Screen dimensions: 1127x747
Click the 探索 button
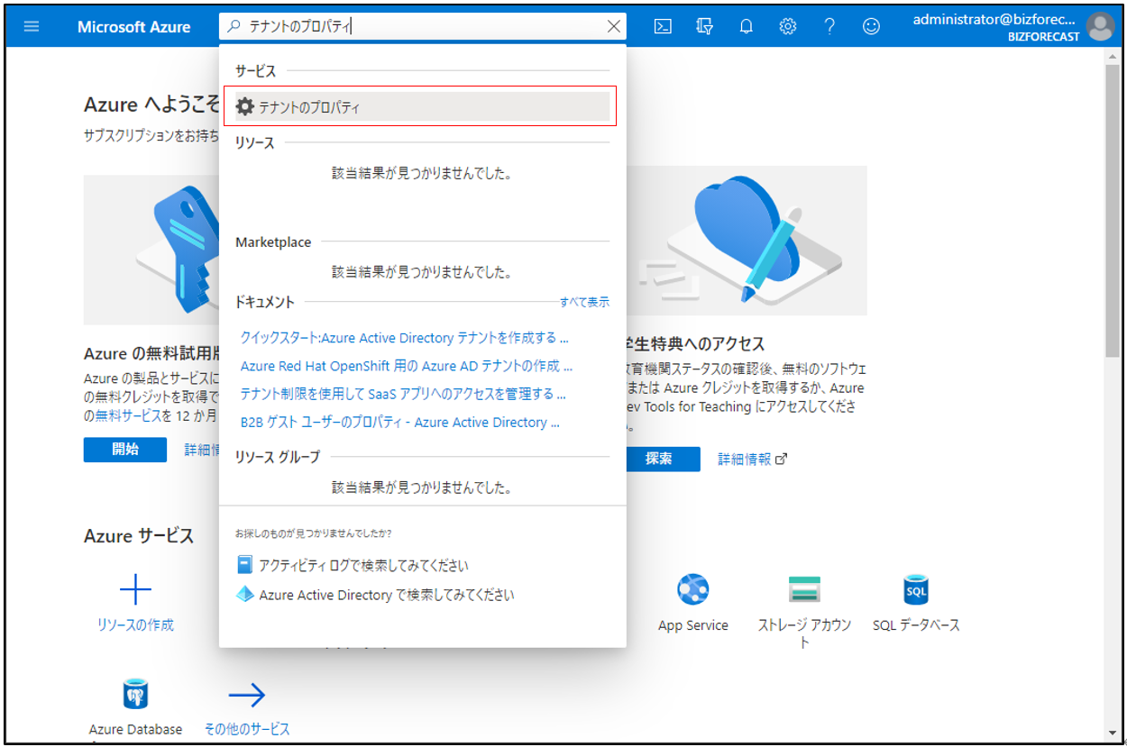[658, 459]
